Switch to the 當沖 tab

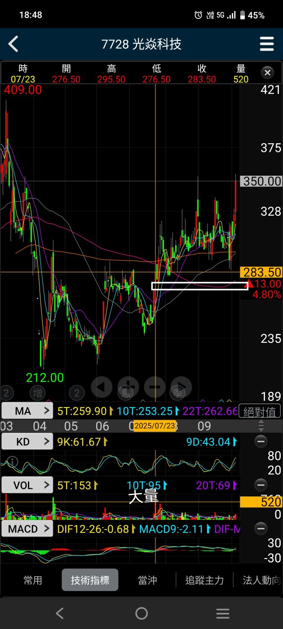[147, 580]
